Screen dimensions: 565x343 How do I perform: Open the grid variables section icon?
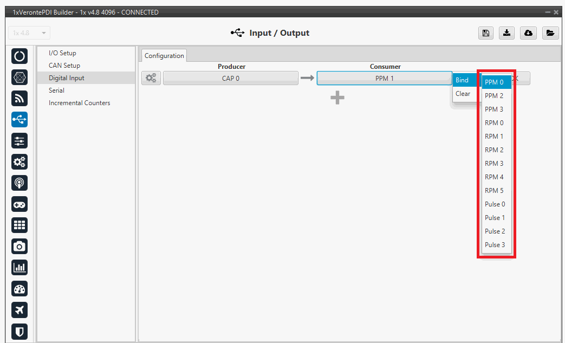tap(20, 225)
